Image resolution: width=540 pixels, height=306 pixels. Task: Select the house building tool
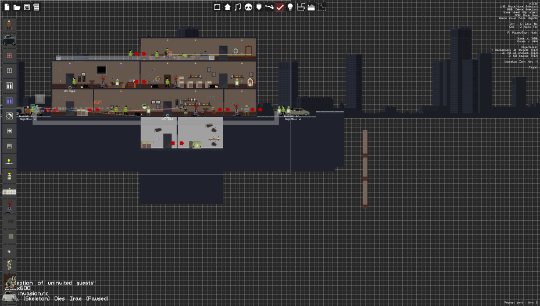click(x=227, y=7)
